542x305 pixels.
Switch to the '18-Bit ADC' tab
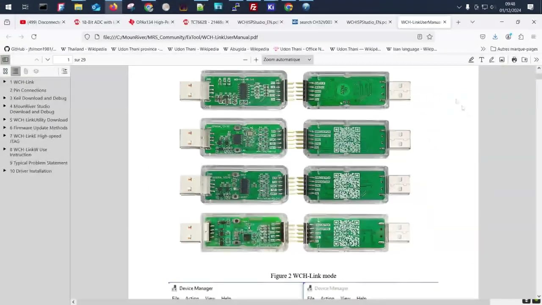(97, 22)
